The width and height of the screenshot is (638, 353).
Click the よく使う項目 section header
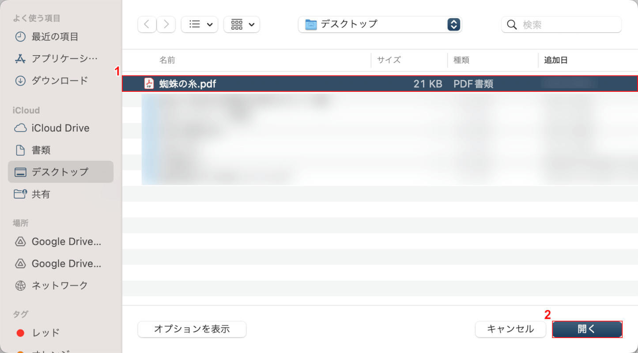pos(36,18)
